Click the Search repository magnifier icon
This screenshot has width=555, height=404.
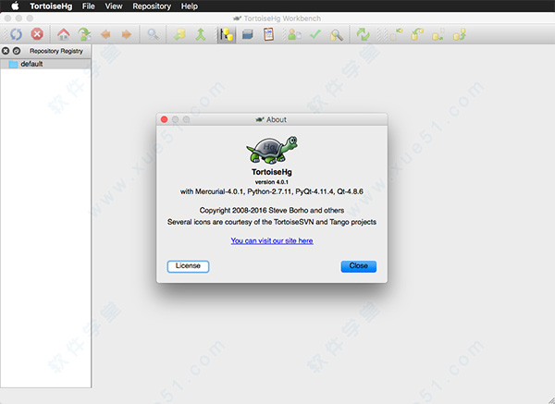(337, 35)
